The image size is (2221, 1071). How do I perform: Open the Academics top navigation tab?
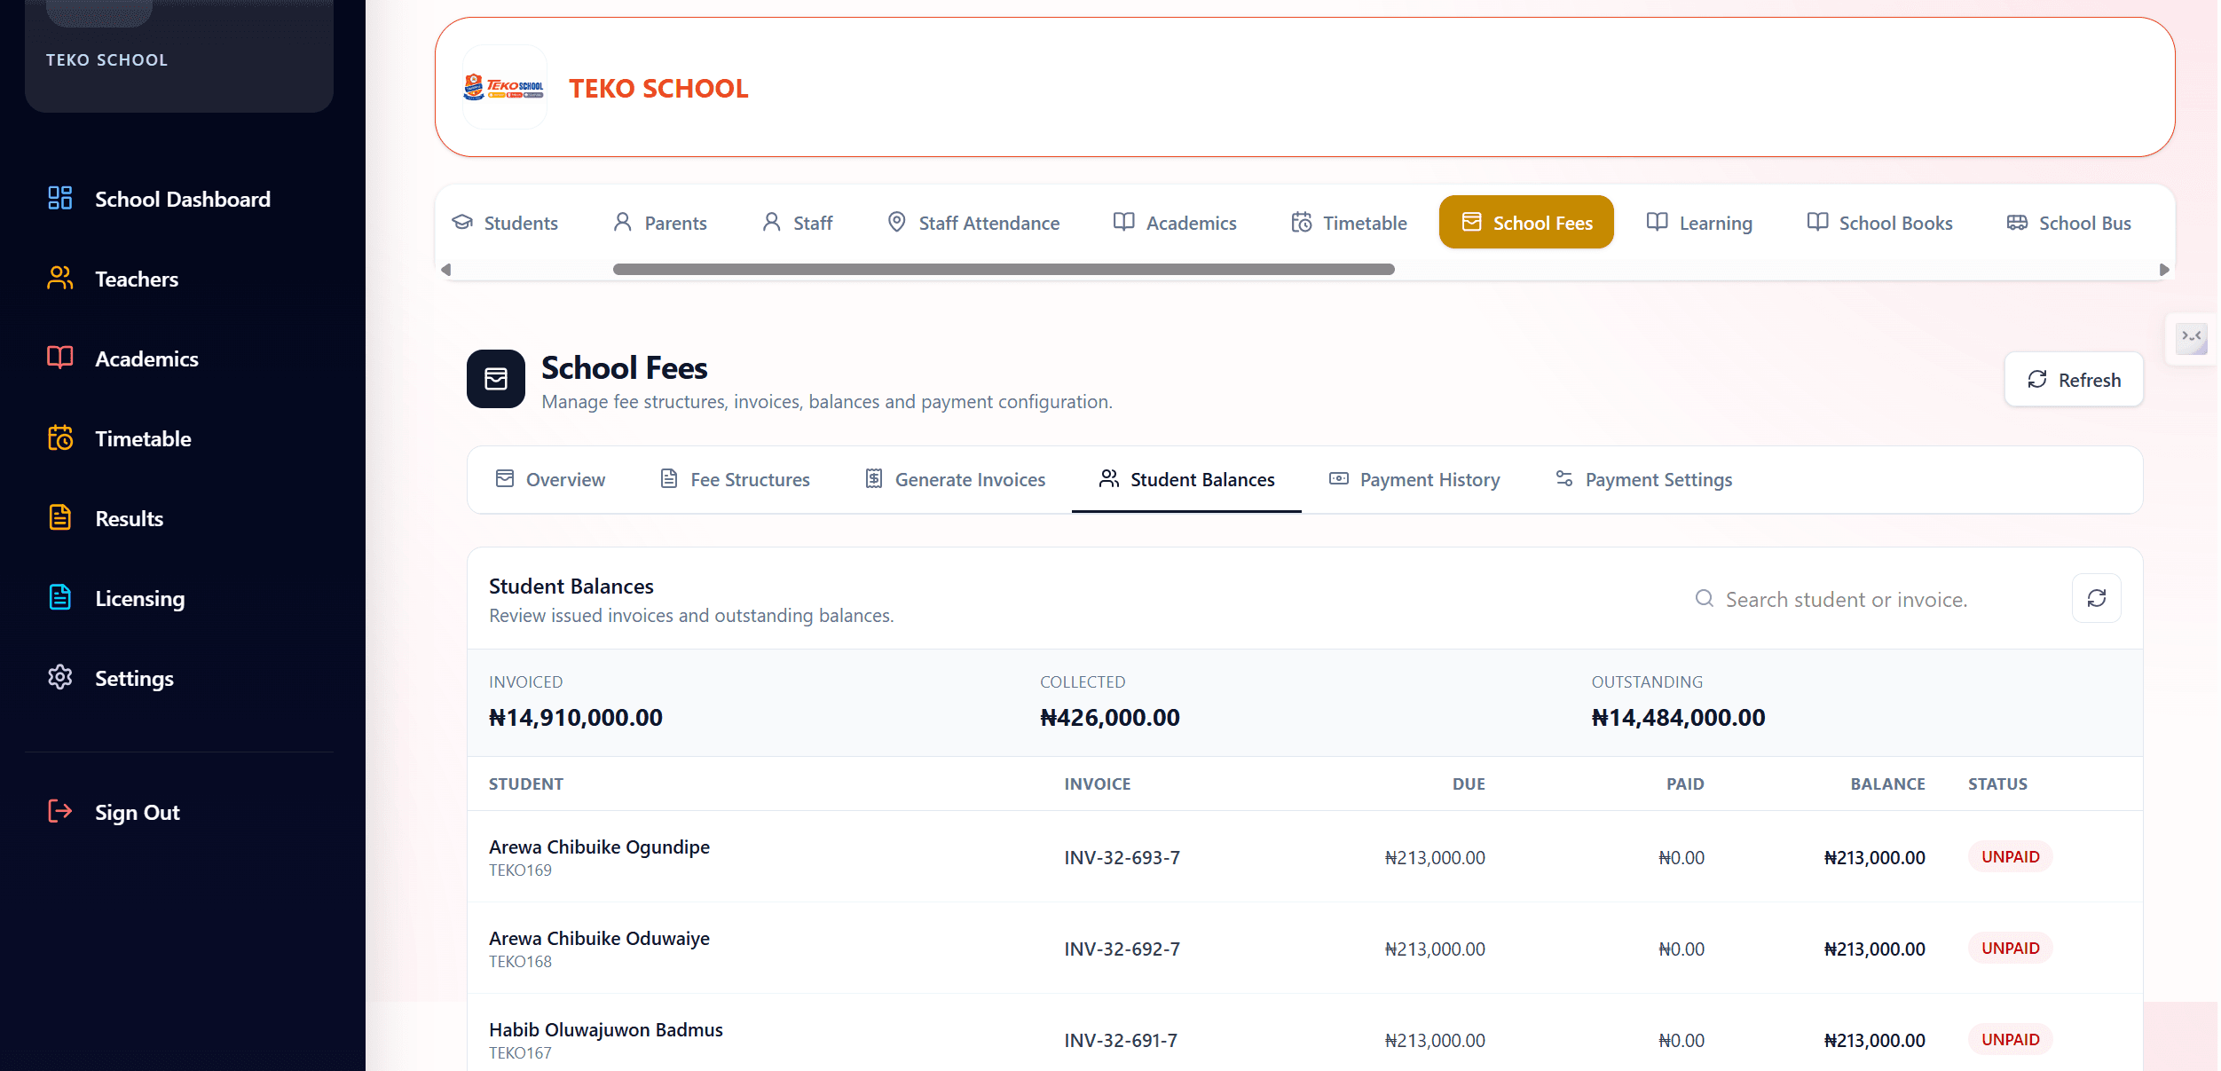[x=1175, y=223]
